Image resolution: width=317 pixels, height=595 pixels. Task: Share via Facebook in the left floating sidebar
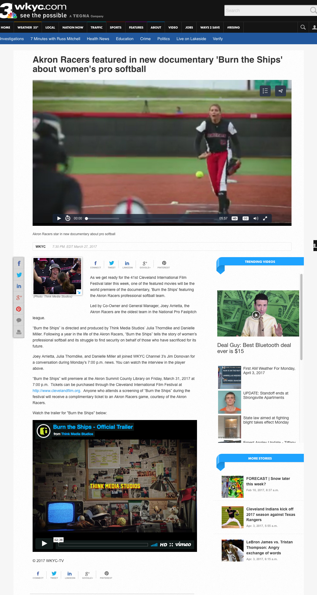tap(19, 263)
